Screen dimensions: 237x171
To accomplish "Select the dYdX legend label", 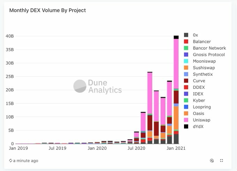I will point(198,126).
